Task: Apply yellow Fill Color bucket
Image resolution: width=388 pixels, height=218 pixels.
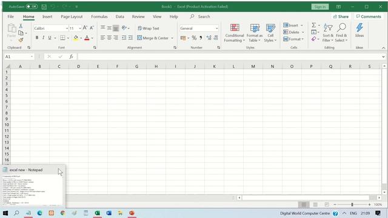Action: [76, 38]
